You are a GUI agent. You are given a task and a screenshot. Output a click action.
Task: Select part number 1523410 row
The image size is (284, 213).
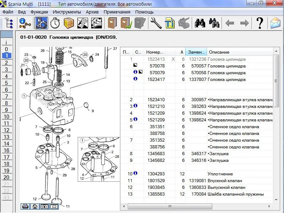(197, 100)
